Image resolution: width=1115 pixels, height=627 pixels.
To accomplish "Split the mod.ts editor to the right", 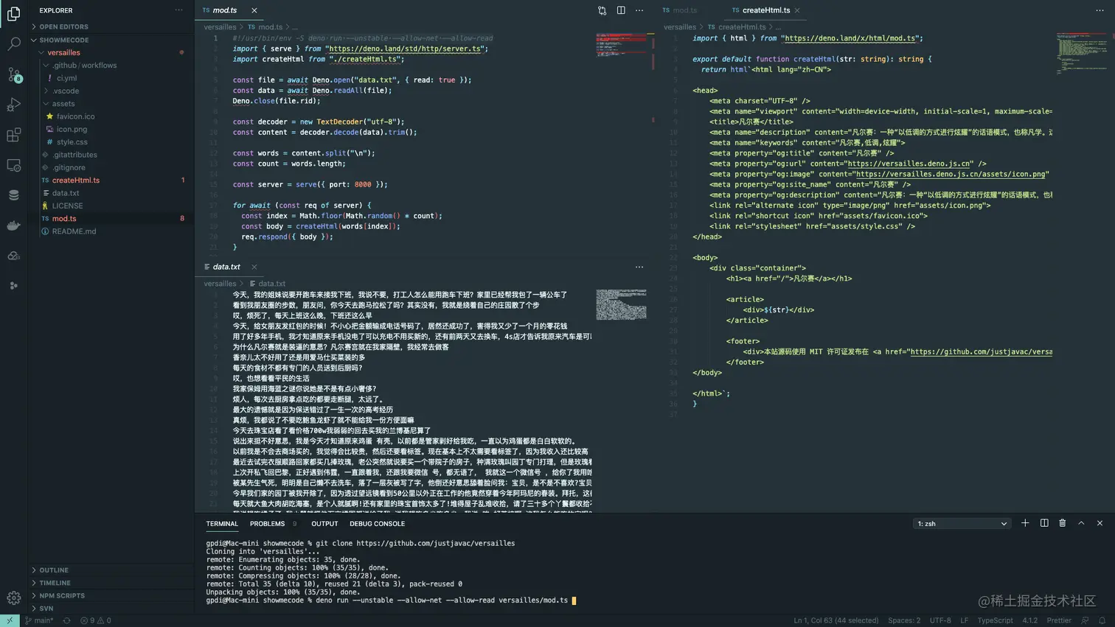I will point(621,10).
